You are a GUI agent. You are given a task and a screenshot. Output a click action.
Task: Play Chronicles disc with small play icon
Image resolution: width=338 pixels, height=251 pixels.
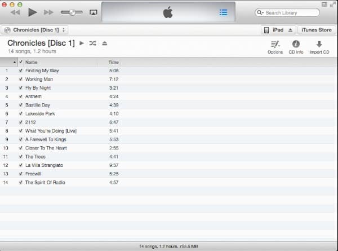point(82,43)
